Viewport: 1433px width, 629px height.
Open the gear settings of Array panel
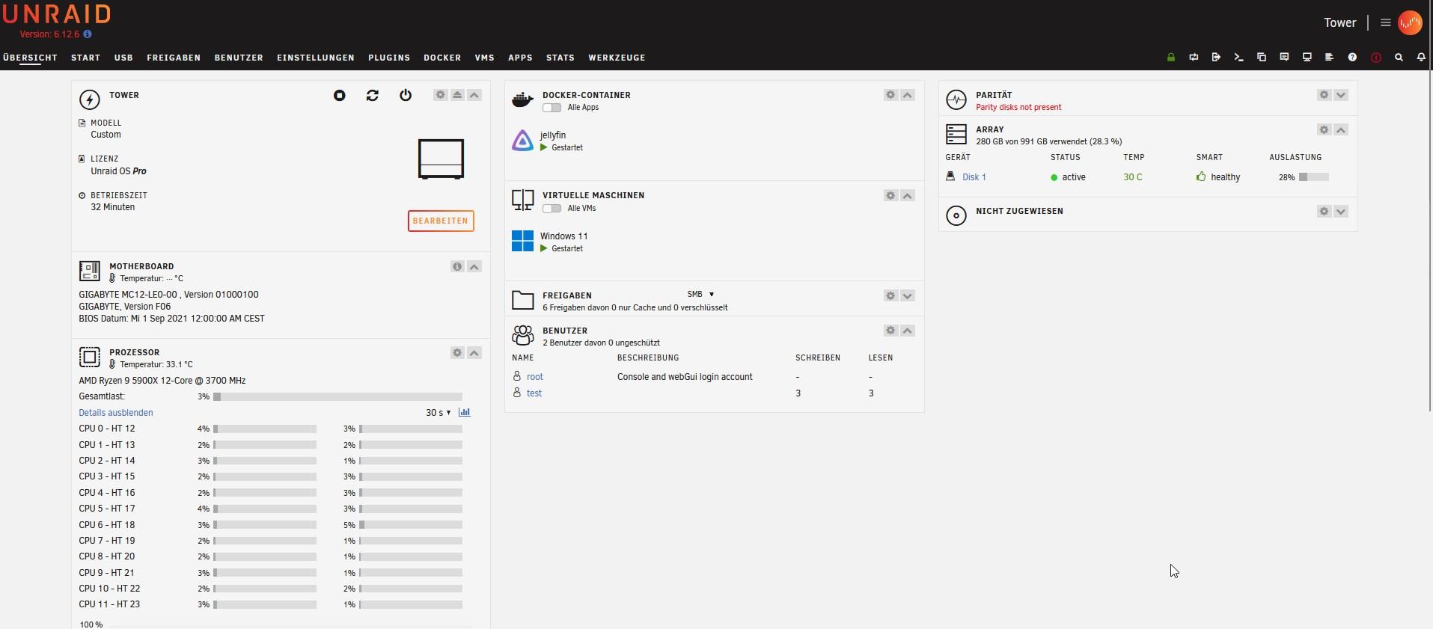1324,129
